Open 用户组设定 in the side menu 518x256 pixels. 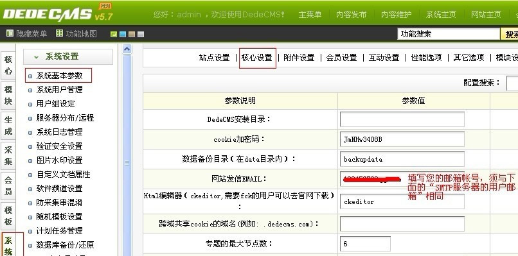click(x=55, y=104)
